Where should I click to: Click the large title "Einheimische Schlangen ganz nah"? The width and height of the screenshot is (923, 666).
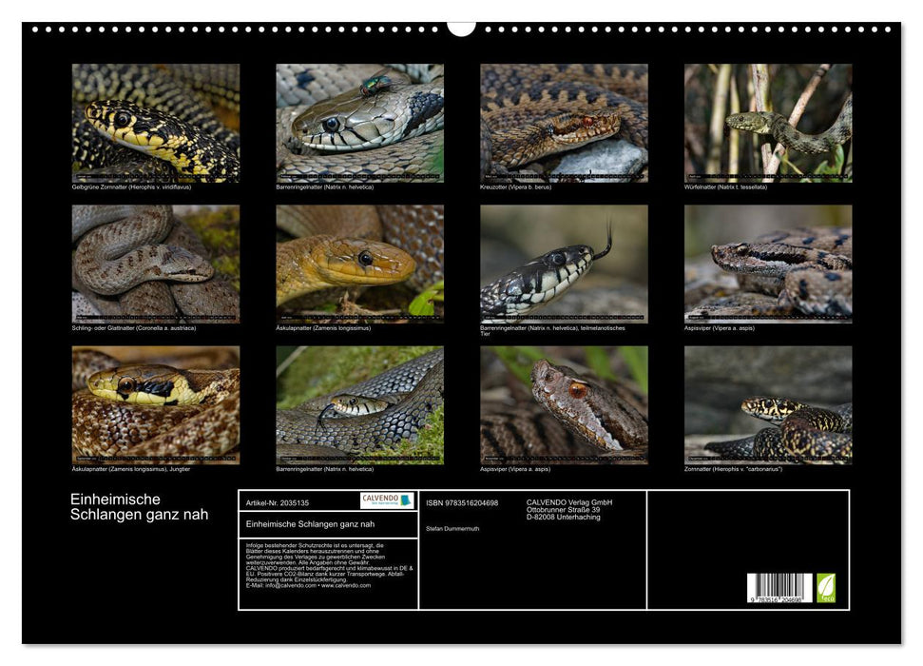coord(139,507)
